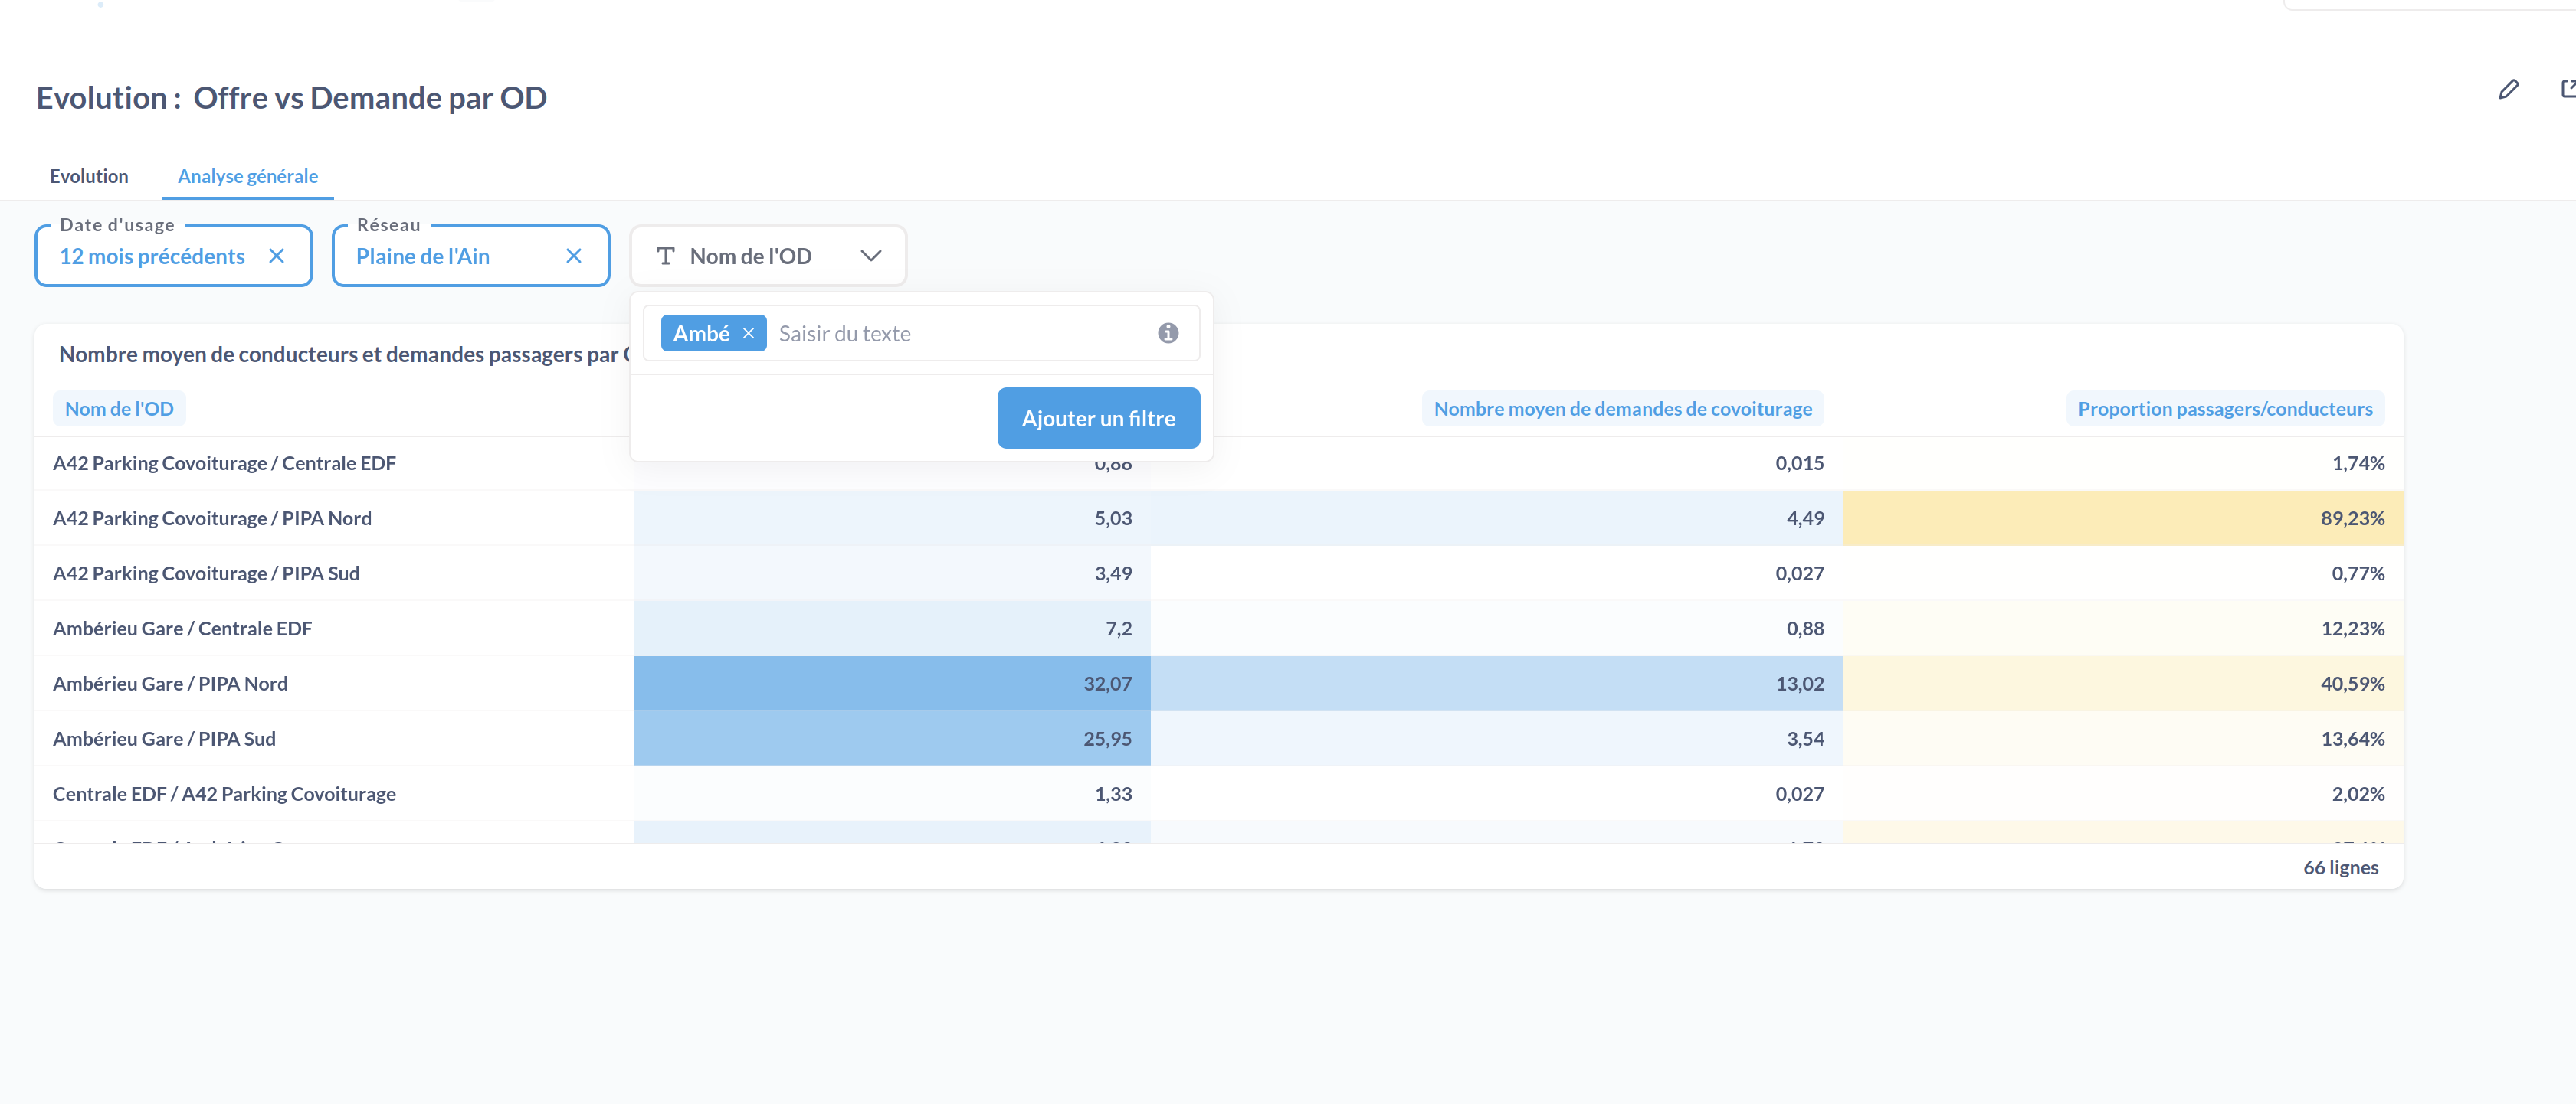Clear the Date d'usage filter X
2576x1104 pixels.
[x=277, y=256]
